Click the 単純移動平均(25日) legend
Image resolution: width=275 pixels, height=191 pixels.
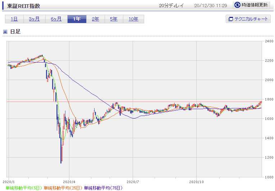pyautogui.click(x=63, y=188)
